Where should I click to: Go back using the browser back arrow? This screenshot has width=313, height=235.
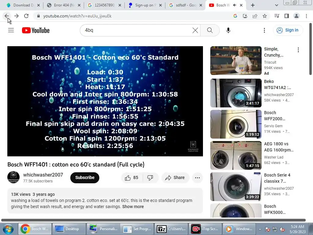pyautogui.click(x=7, y=16)
